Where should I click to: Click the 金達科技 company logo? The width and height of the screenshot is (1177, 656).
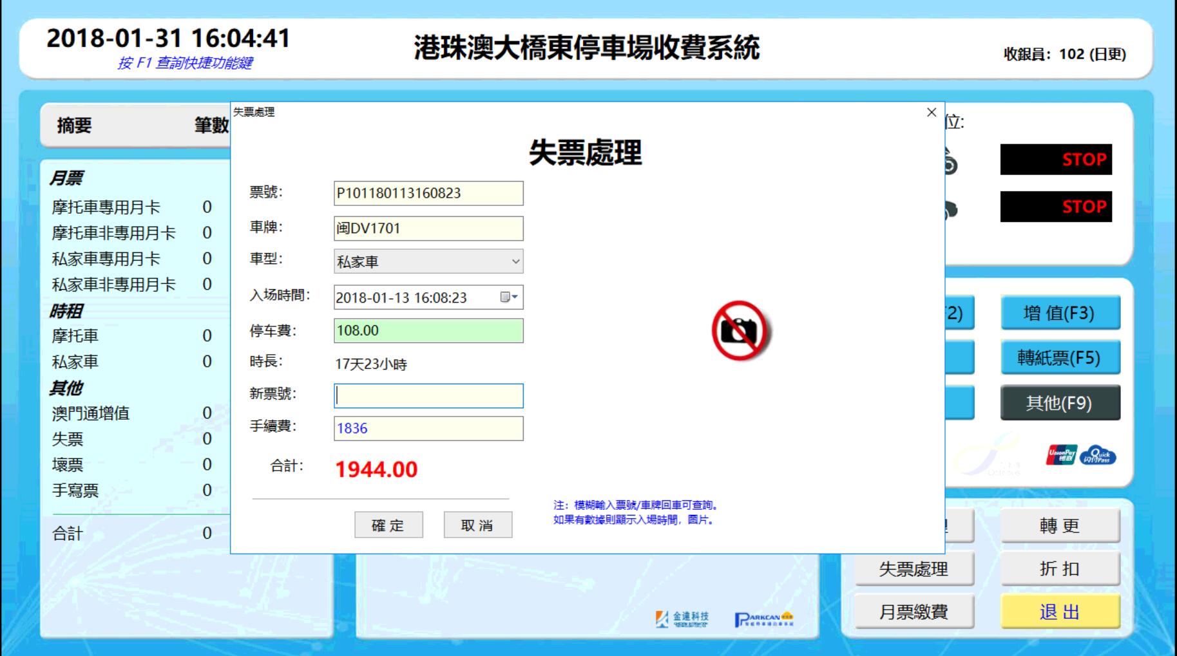tap(682, 619)
